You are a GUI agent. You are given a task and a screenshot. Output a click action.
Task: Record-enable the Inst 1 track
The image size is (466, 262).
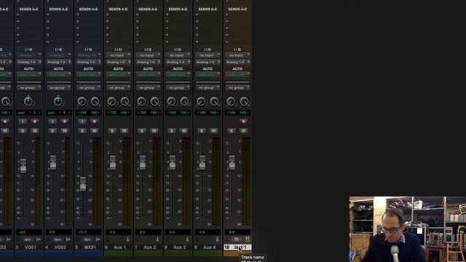243,122
